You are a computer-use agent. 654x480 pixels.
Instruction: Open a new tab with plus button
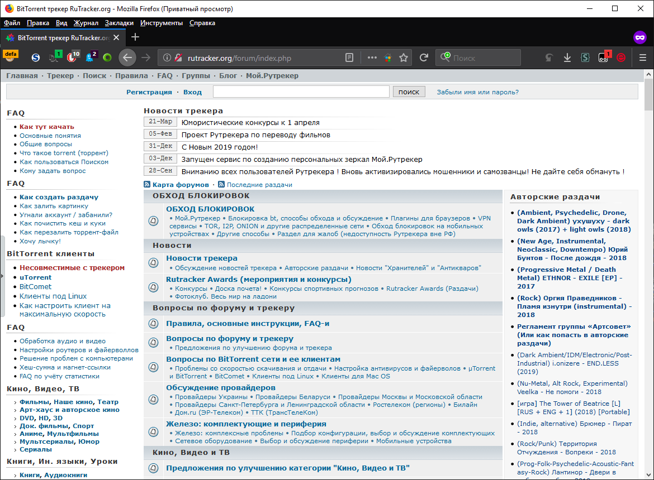coord(135,37)
